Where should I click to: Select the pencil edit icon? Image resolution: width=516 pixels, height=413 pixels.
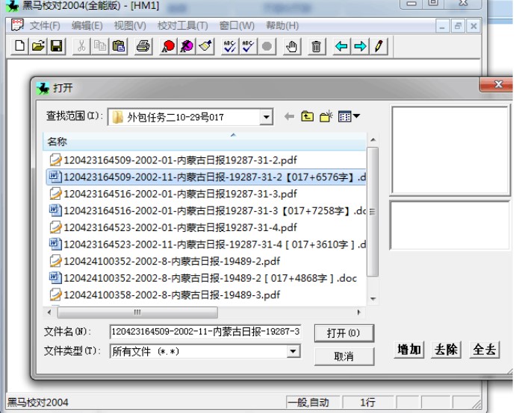[x=379, y=46]
